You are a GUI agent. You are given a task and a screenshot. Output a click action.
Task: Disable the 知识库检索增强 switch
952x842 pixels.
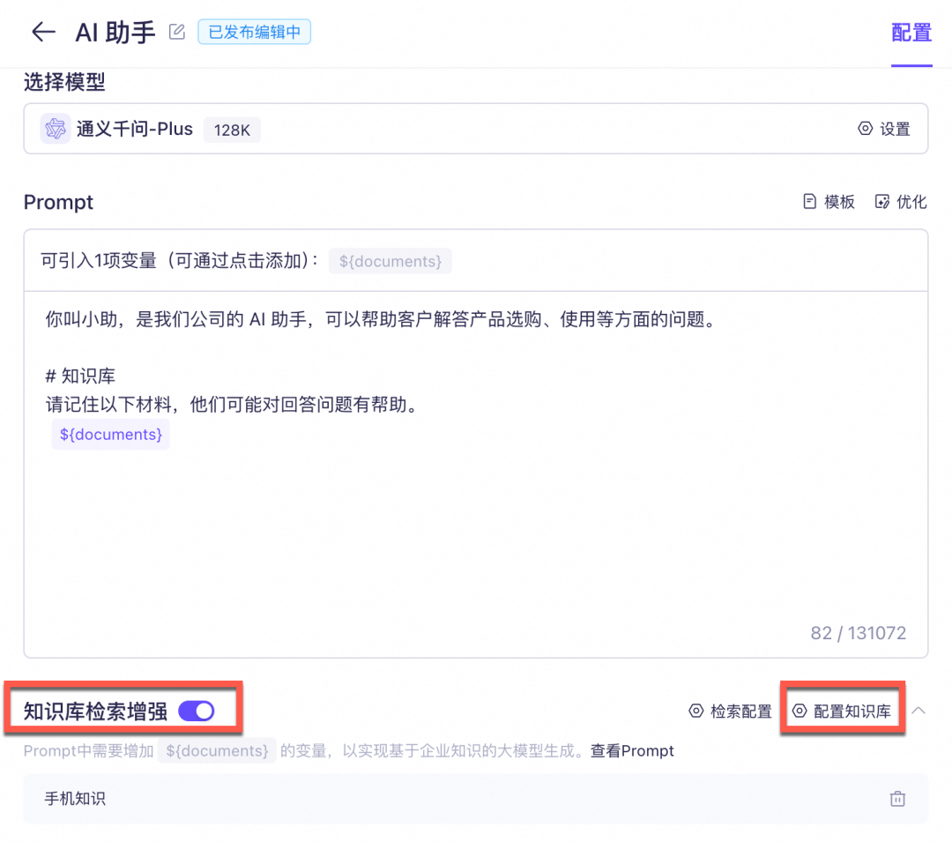click(x=196, y=710)
